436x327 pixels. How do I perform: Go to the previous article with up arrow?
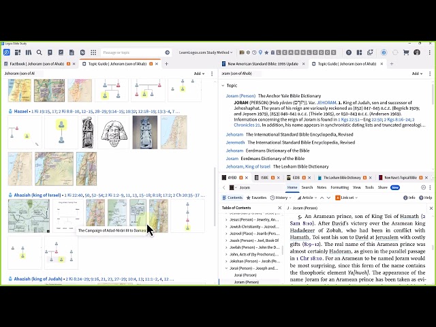click(322, 198)
